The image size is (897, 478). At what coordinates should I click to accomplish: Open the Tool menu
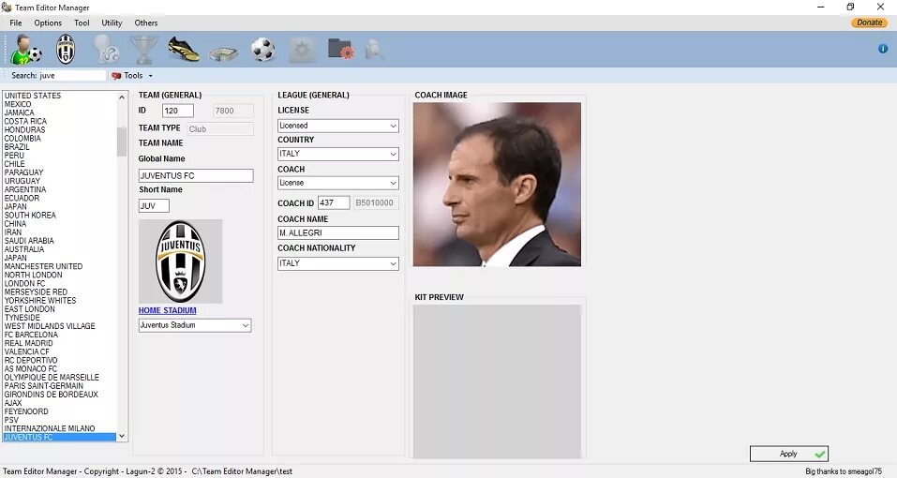point(82,22)
